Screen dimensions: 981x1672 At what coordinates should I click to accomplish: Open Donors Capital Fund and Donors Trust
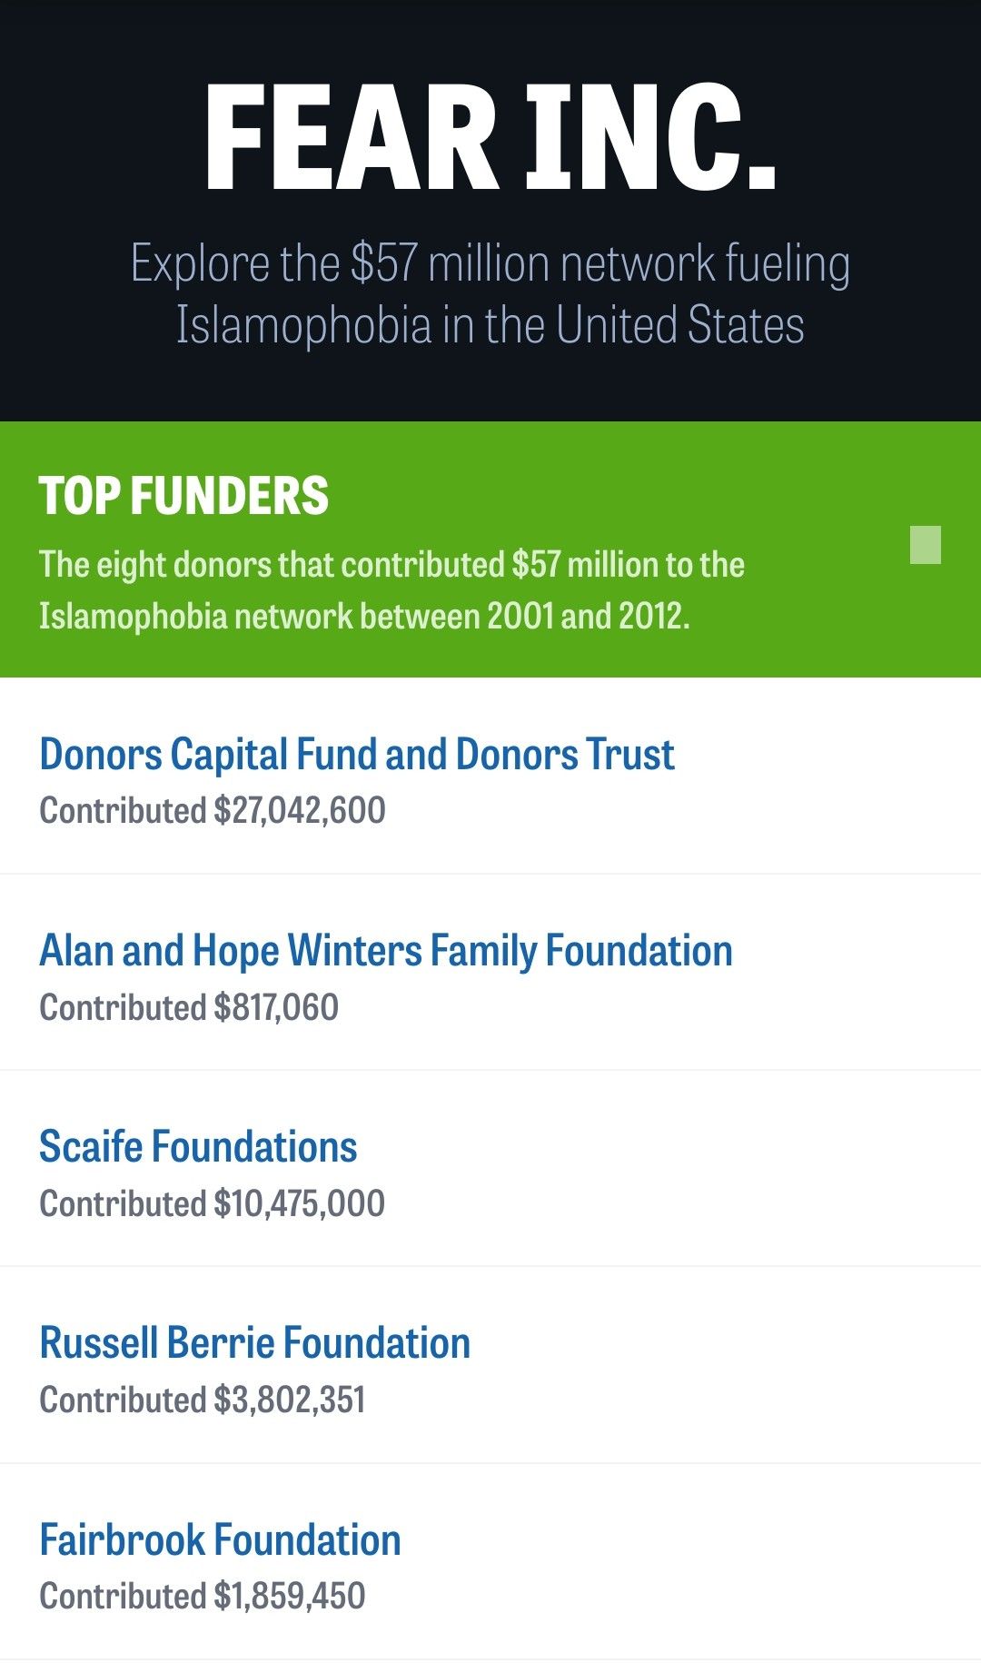click(x=357, y=755)
